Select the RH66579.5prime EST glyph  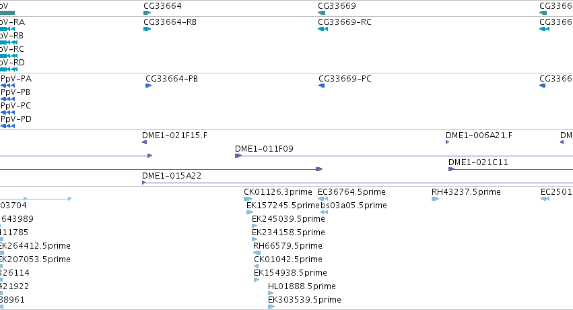point(257,253)
